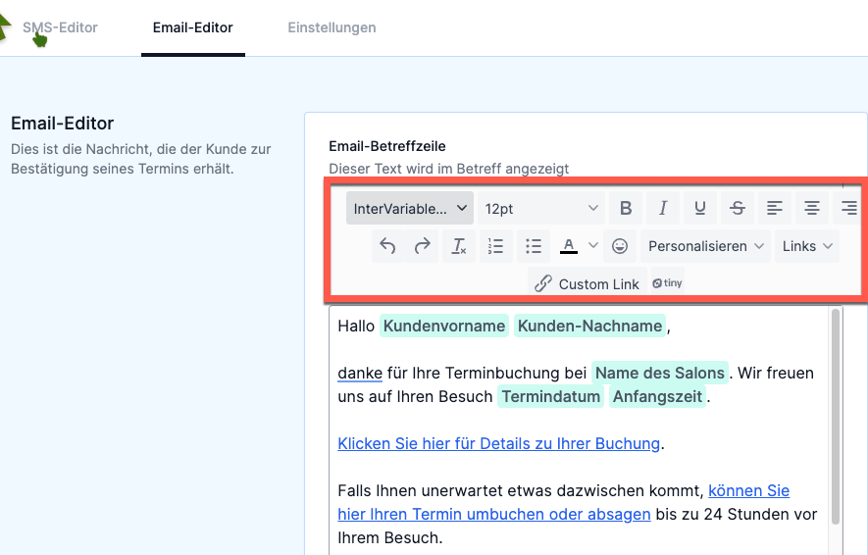Viewport: 868px width, 555px height.
Task: Insert a Custom Link
Action: pos(587,283)
